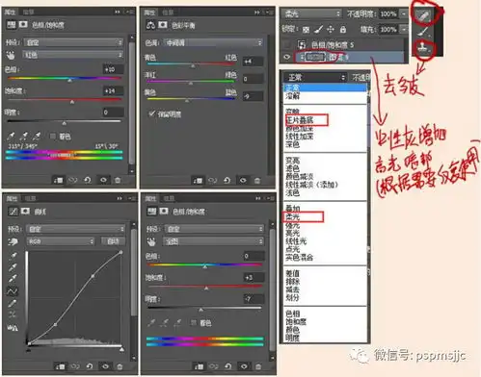The height and width of the screenshot is (377, 481).
Task: Delete adjustment with trash icon in top-left Hue/Saturation panel
Action: pyautogui.click(x=118, y=180)
